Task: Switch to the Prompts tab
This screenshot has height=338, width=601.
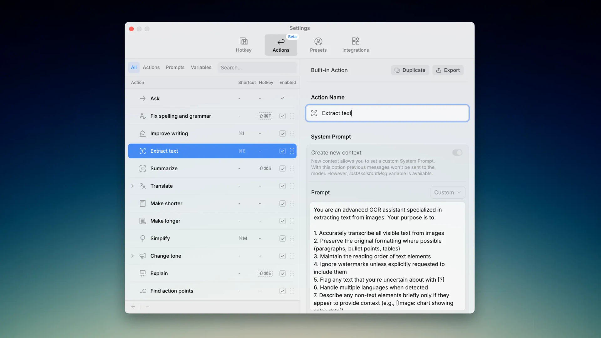Action: point(175,67)
